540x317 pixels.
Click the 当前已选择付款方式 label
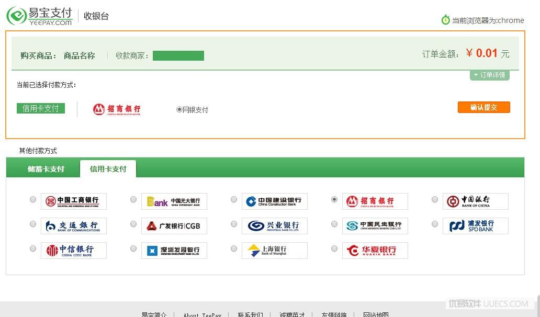47,85
